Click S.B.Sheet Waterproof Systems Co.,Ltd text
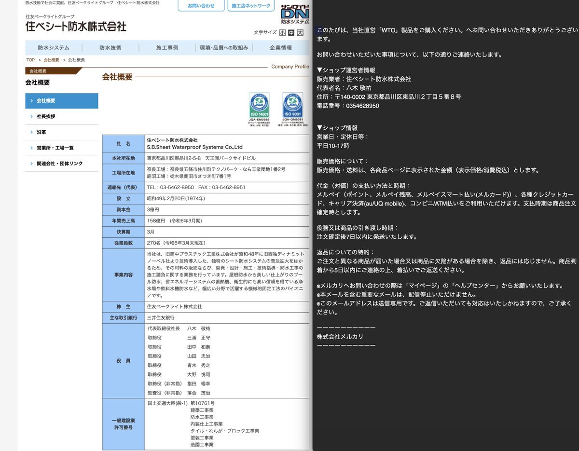This screenshot has height=451, width=579. [194, 147]
